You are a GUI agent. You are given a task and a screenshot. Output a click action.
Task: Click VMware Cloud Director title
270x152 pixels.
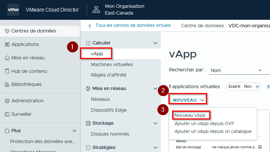coord(52,10)
